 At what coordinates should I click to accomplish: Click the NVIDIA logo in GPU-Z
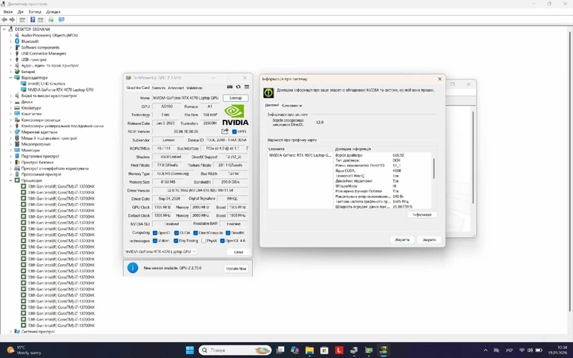click(235, 115)
